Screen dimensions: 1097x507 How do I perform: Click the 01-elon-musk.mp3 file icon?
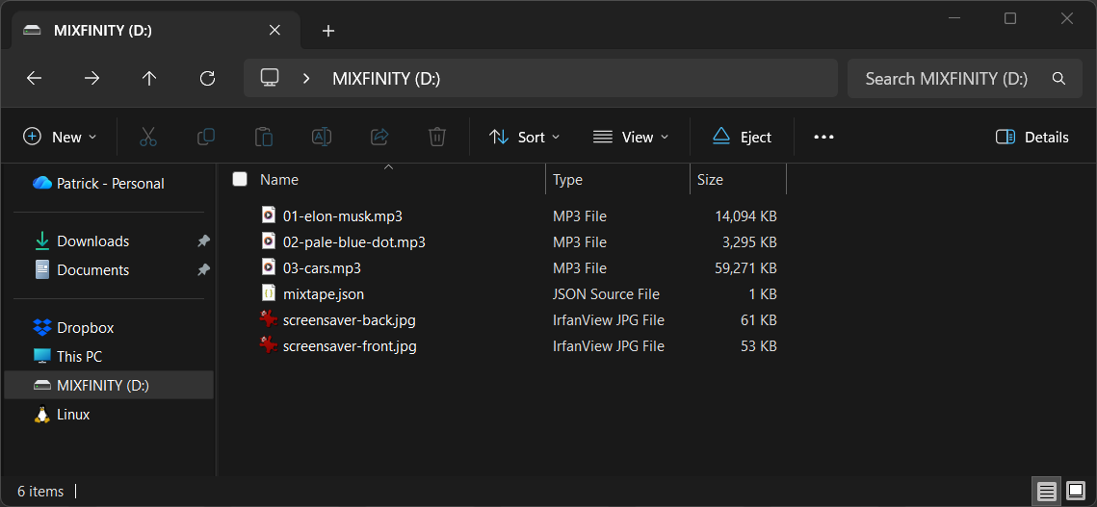click(x=268, y=215)
